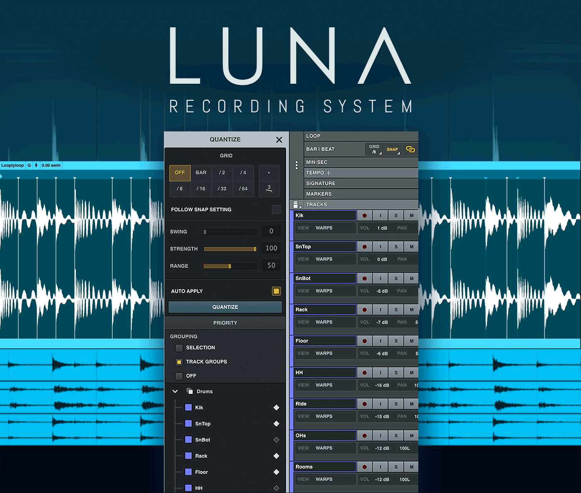
Task: Open Kik track WARPS view dropdown
Action: pyautogui.click(x=325, y=228)
